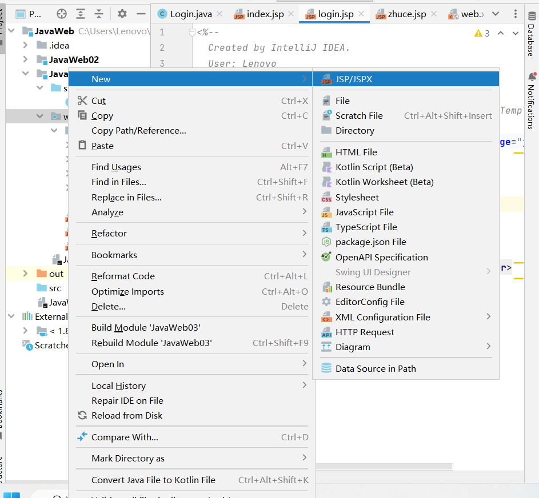Viewport: 539px width, 498px height.
Task: Expand the JavaWeb02 module
Action: tap(25, 59)
